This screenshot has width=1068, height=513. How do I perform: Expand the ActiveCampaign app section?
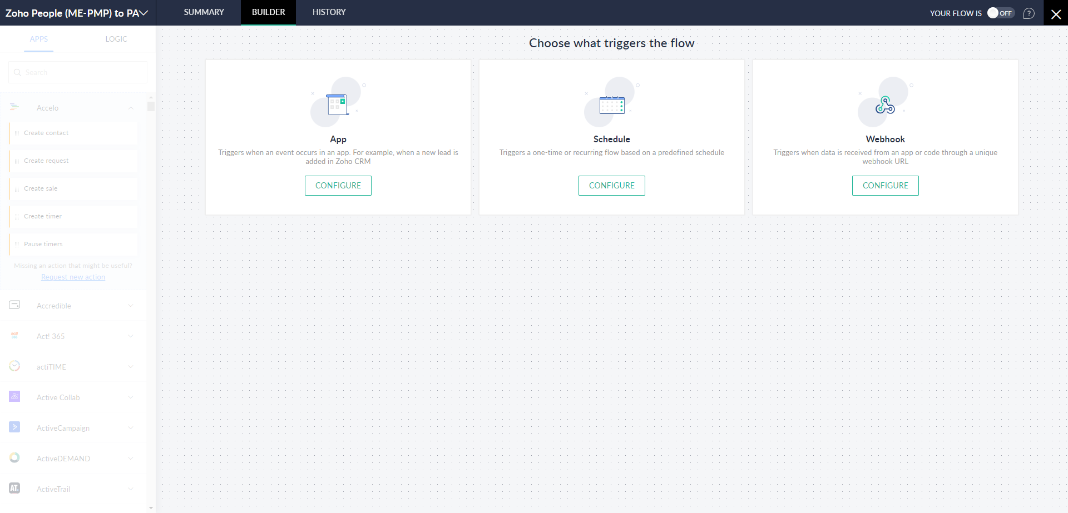(131, 427)
